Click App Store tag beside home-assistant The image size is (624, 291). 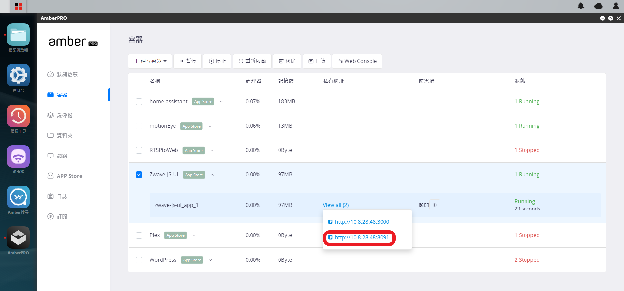[x=203, y=102]
